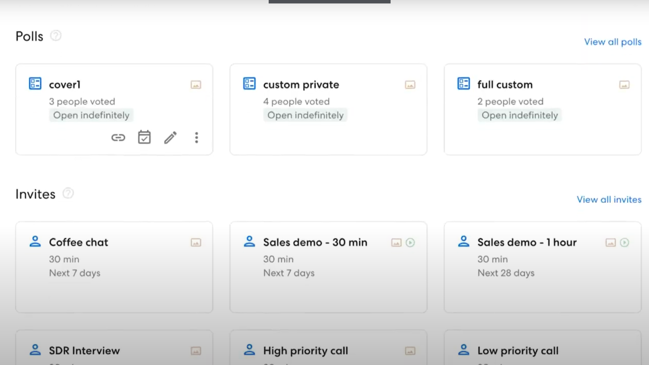Click 'Open indefinitely' badge on cover1
The height and width of the screenshot is (365, 649).
91,115
